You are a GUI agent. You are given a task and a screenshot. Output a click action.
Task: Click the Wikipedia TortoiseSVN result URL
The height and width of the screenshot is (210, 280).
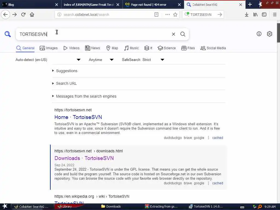(92, 196)
